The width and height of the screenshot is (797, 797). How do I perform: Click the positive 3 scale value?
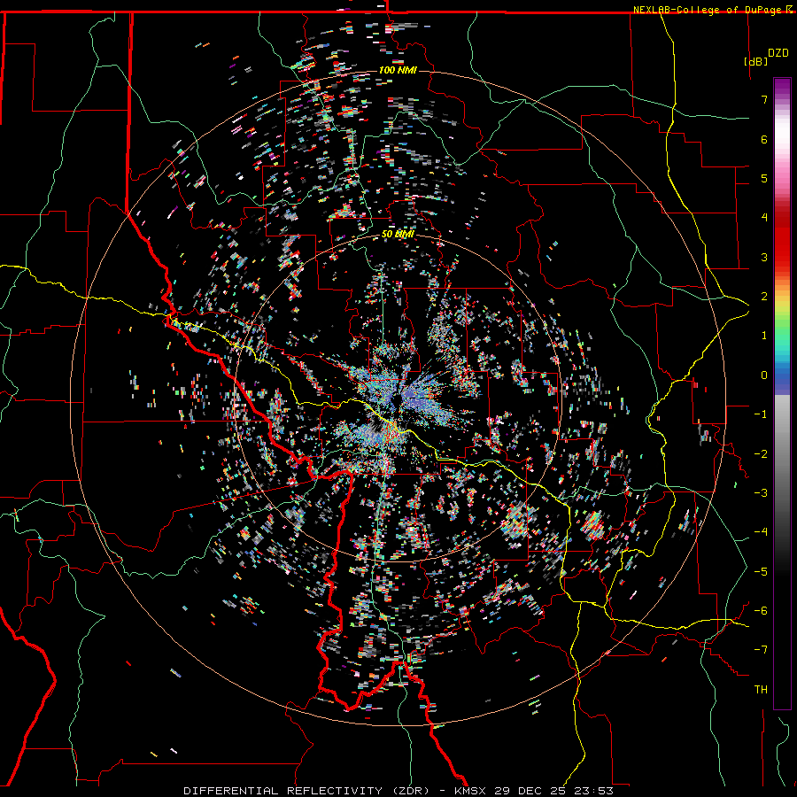(764, 257)
